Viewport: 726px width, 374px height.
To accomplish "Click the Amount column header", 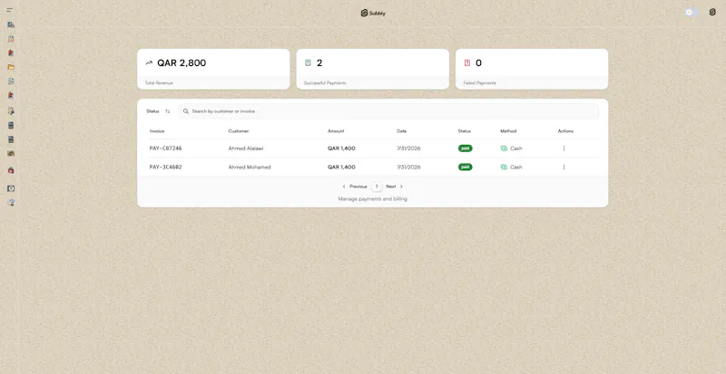I will tap(336, 131).
